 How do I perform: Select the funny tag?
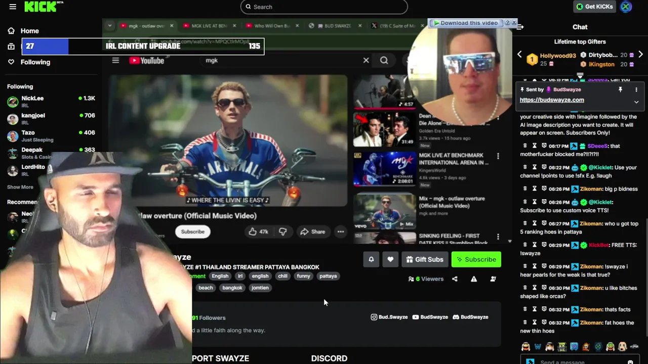pyautogui.click(x=303, y=276)
